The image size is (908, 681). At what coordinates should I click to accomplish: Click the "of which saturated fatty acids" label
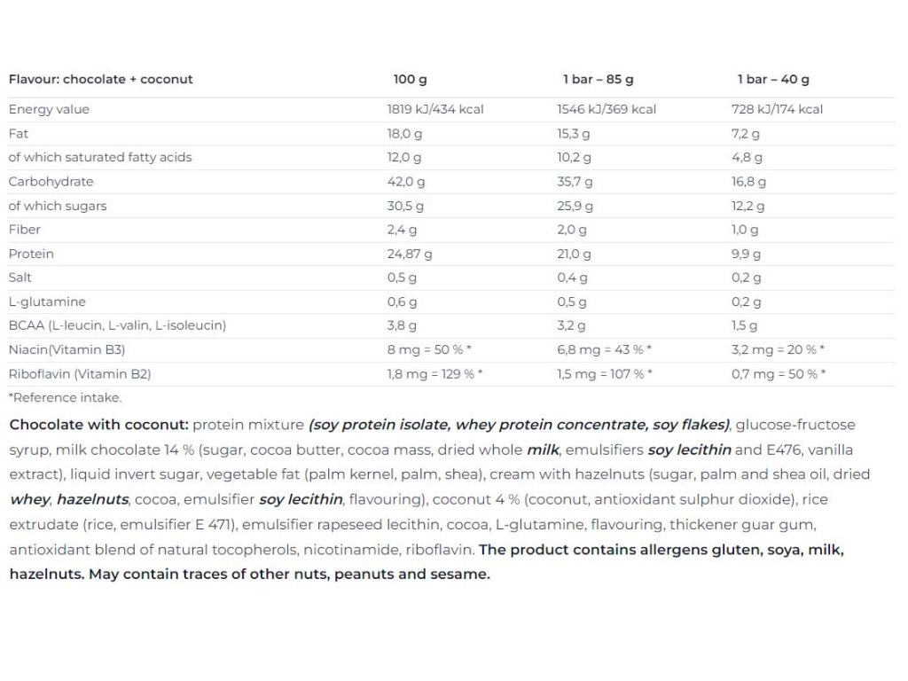(99, 157)
